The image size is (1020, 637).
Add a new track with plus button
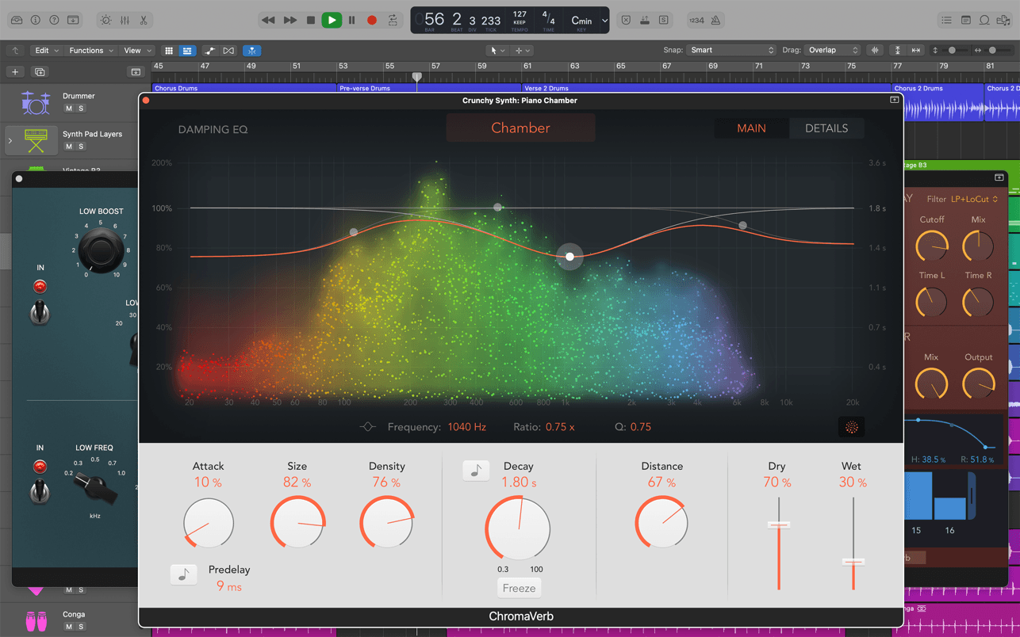point(15,72)
